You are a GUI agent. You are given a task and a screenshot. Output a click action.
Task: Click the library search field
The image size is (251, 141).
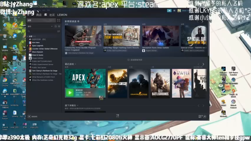(x=42, y=31)
